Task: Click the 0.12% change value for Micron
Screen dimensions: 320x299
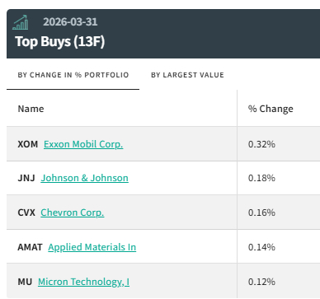Action: (x=261, y=282)
